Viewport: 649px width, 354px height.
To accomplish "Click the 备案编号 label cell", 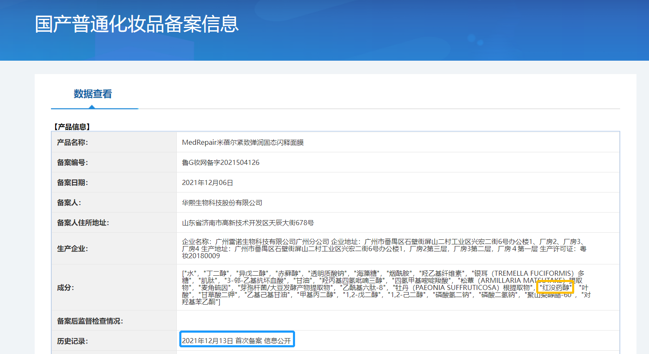I will [114, 162].
